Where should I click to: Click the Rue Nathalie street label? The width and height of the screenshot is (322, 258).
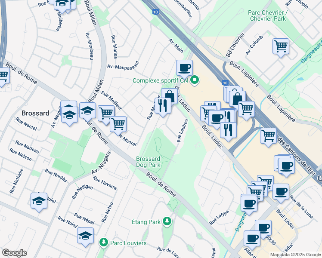[x=16, y=181]
